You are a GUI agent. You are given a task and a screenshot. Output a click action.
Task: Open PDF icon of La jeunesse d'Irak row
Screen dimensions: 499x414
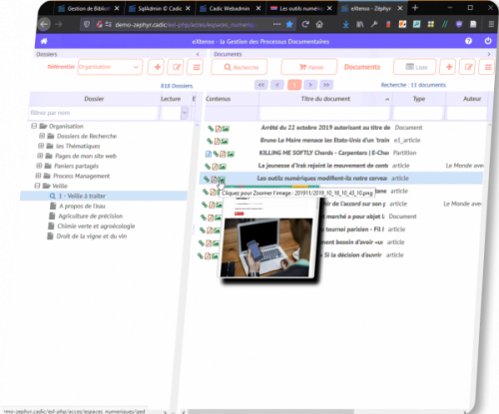[x=215, y=167]
